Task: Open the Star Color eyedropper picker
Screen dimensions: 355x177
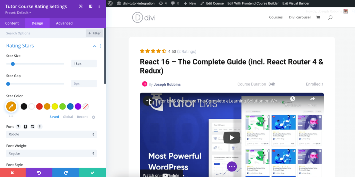Action: coord(11,106)
